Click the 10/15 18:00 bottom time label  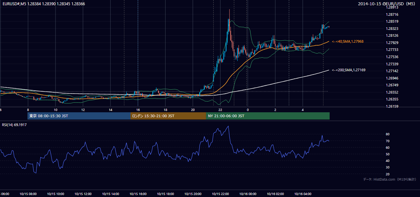point(165,194)
